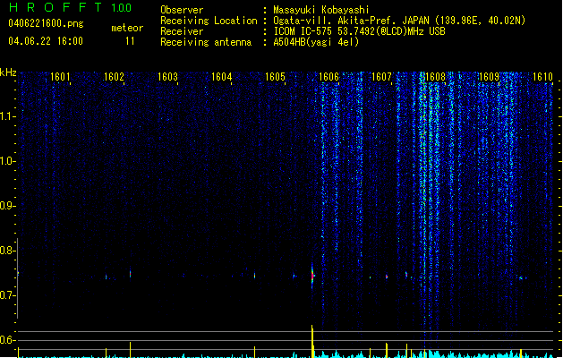Click the Receiving antenna label
Viewport: 563px width, 358px height.
pyautogui.click(x=206, y=42)
